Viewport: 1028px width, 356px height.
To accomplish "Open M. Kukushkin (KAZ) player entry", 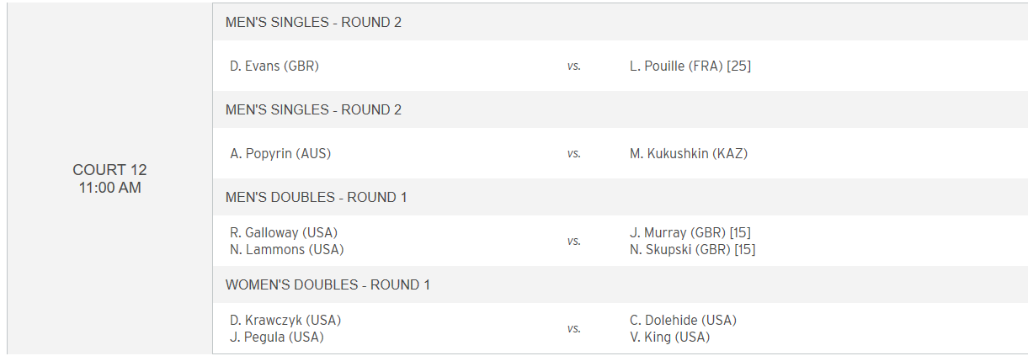I will (689, 153).
